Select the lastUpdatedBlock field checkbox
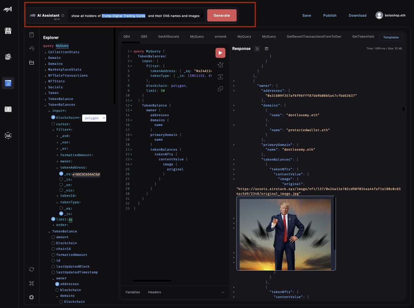 point(53,267)
